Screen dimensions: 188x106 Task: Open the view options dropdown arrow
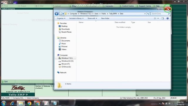pos(158,18)
